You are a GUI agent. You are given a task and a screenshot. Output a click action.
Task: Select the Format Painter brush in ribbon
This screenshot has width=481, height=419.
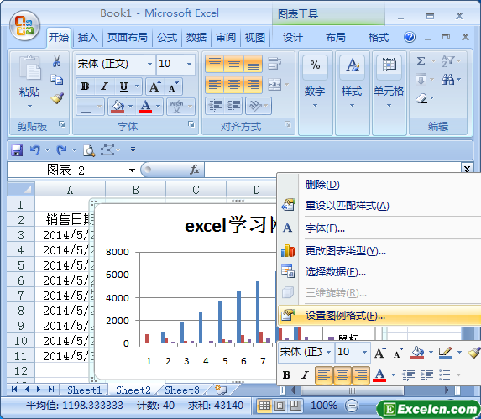[x=57, y=98]
